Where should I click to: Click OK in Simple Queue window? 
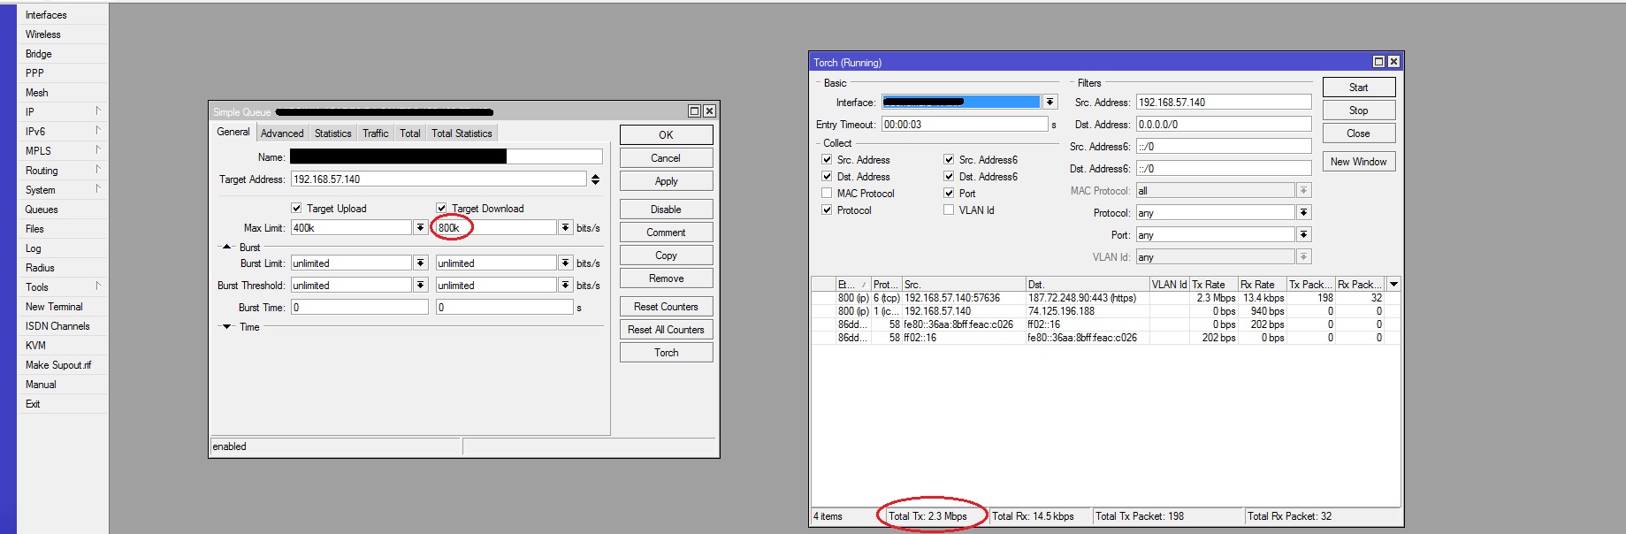(666, 135)
